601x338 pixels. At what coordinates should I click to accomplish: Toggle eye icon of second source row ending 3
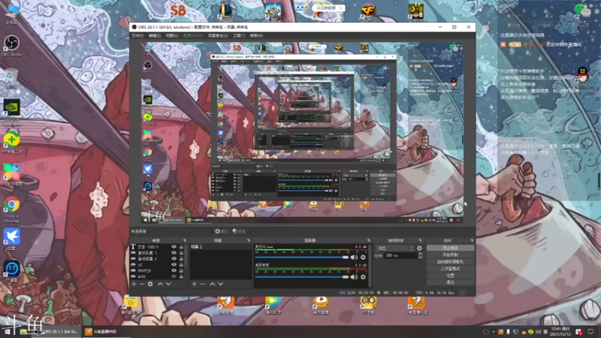pos(174,253)
